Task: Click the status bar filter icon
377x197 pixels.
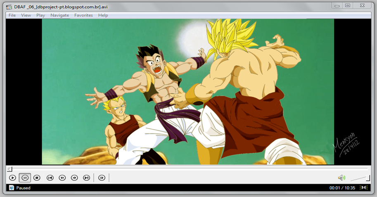Action: click(x=11, y=188)
